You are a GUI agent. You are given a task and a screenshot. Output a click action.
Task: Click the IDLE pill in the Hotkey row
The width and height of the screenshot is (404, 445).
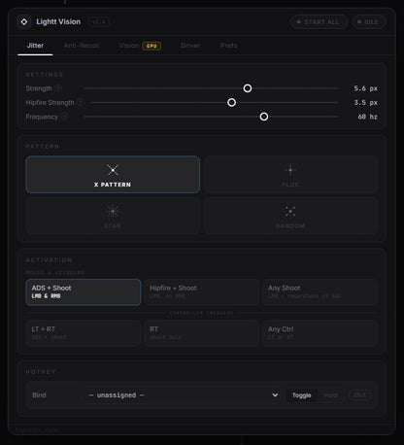[359, 395]
